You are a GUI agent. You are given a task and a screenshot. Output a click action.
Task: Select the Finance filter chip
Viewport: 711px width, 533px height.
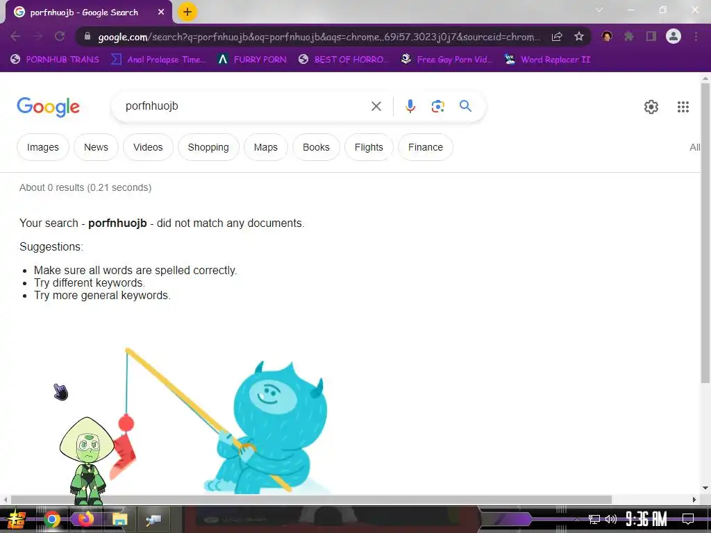click(x=426, y=147)
